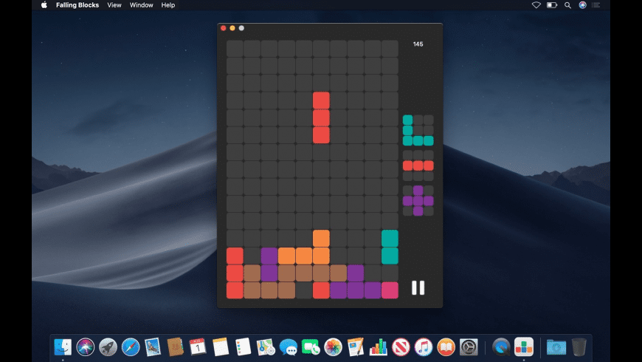Open the Falling Blocks application menu

point(77,5)
